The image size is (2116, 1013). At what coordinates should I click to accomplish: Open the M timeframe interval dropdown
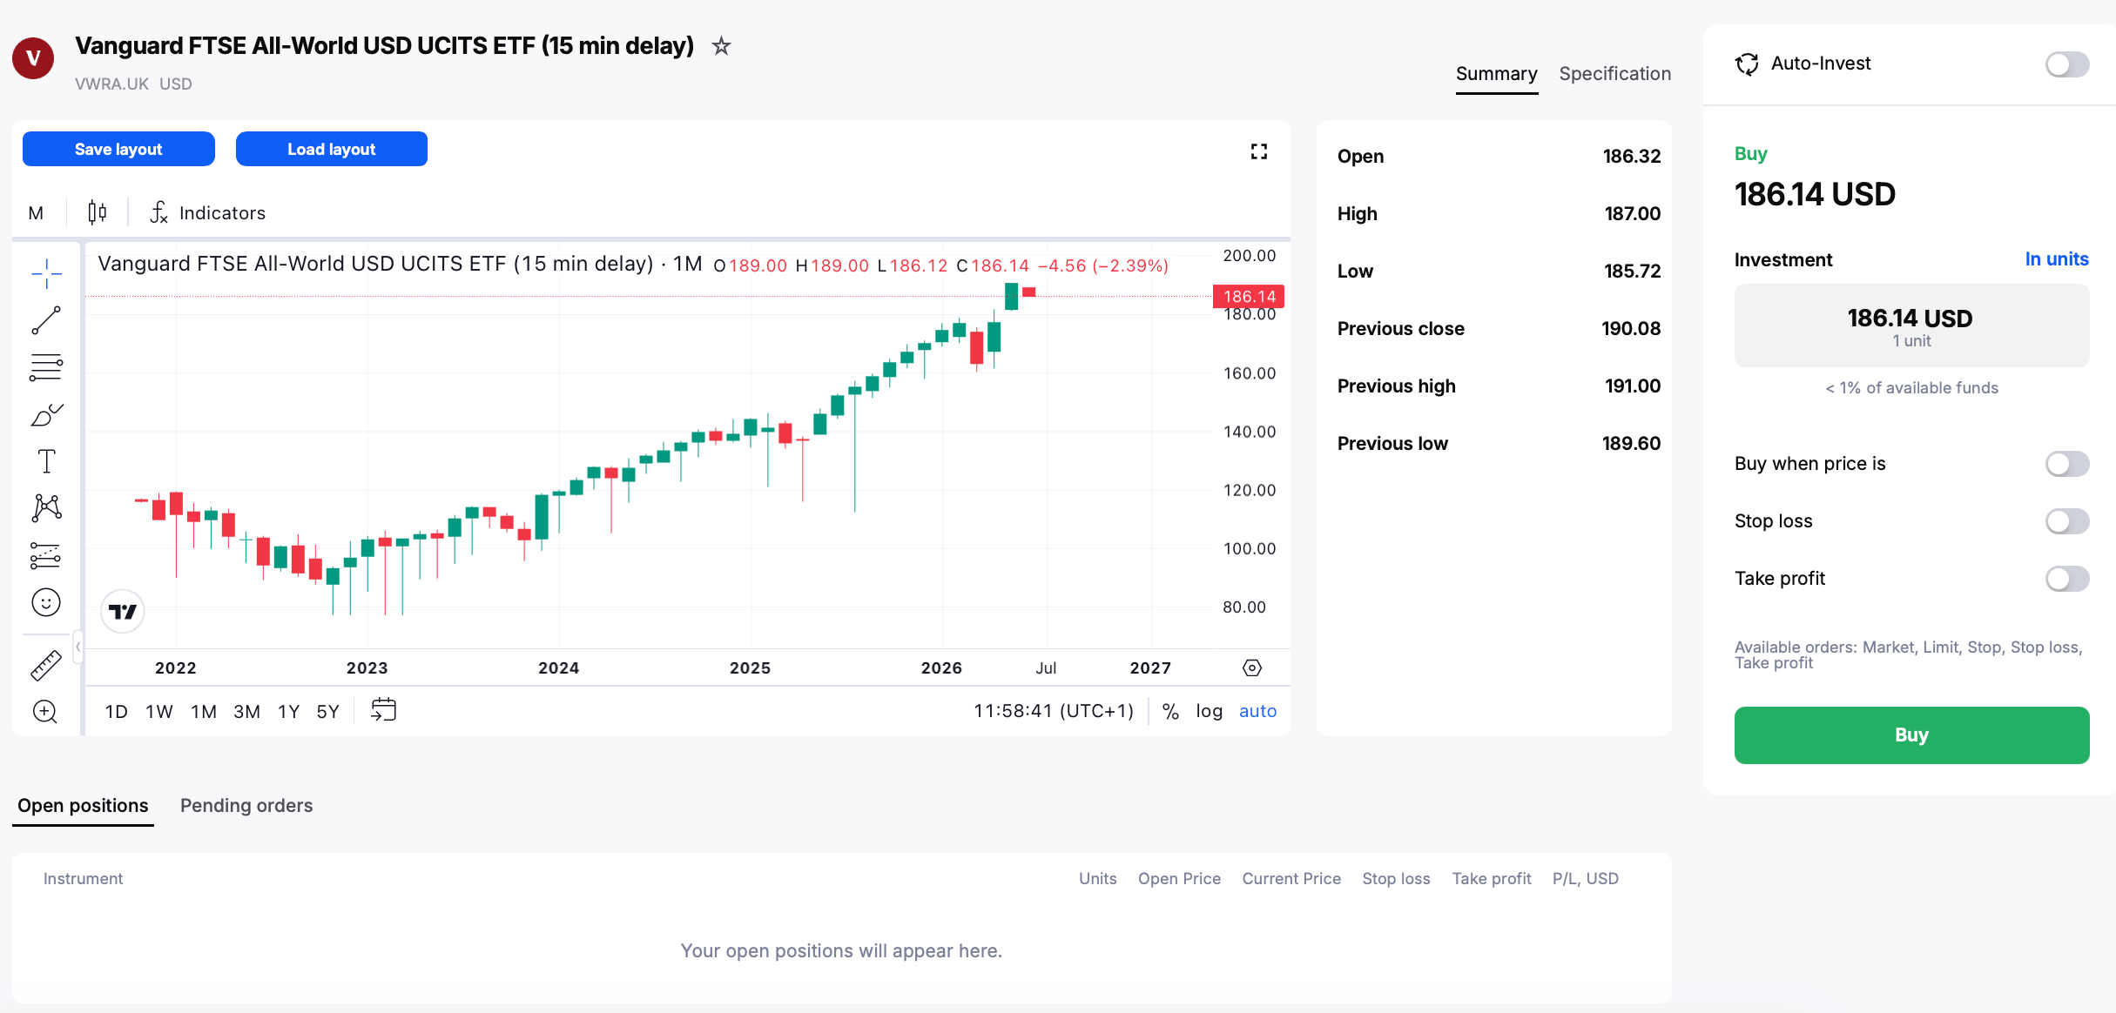[36, 212]
